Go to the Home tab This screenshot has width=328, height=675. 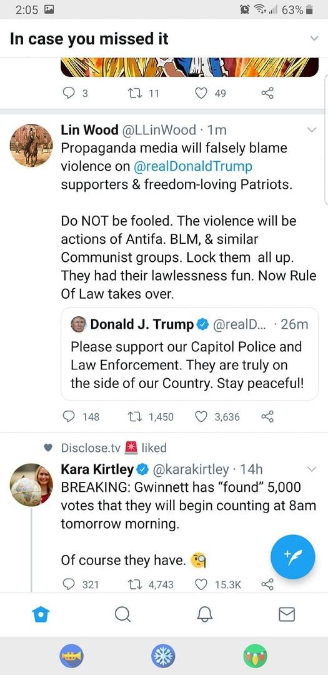tap(41, 614)
